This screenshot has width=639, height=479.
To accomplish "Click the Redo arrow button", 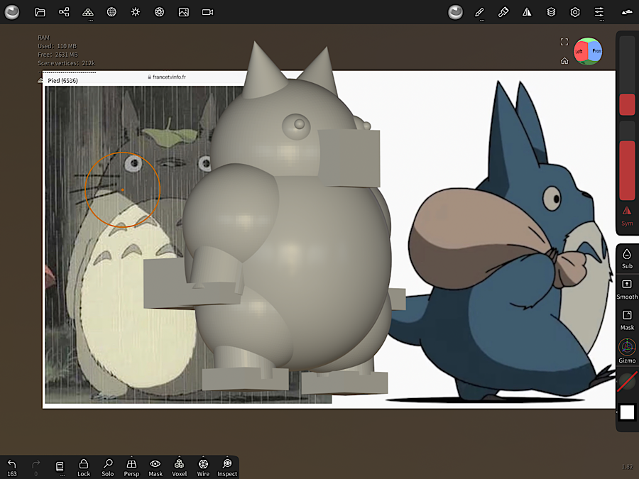I will click(x=36, y=468).
